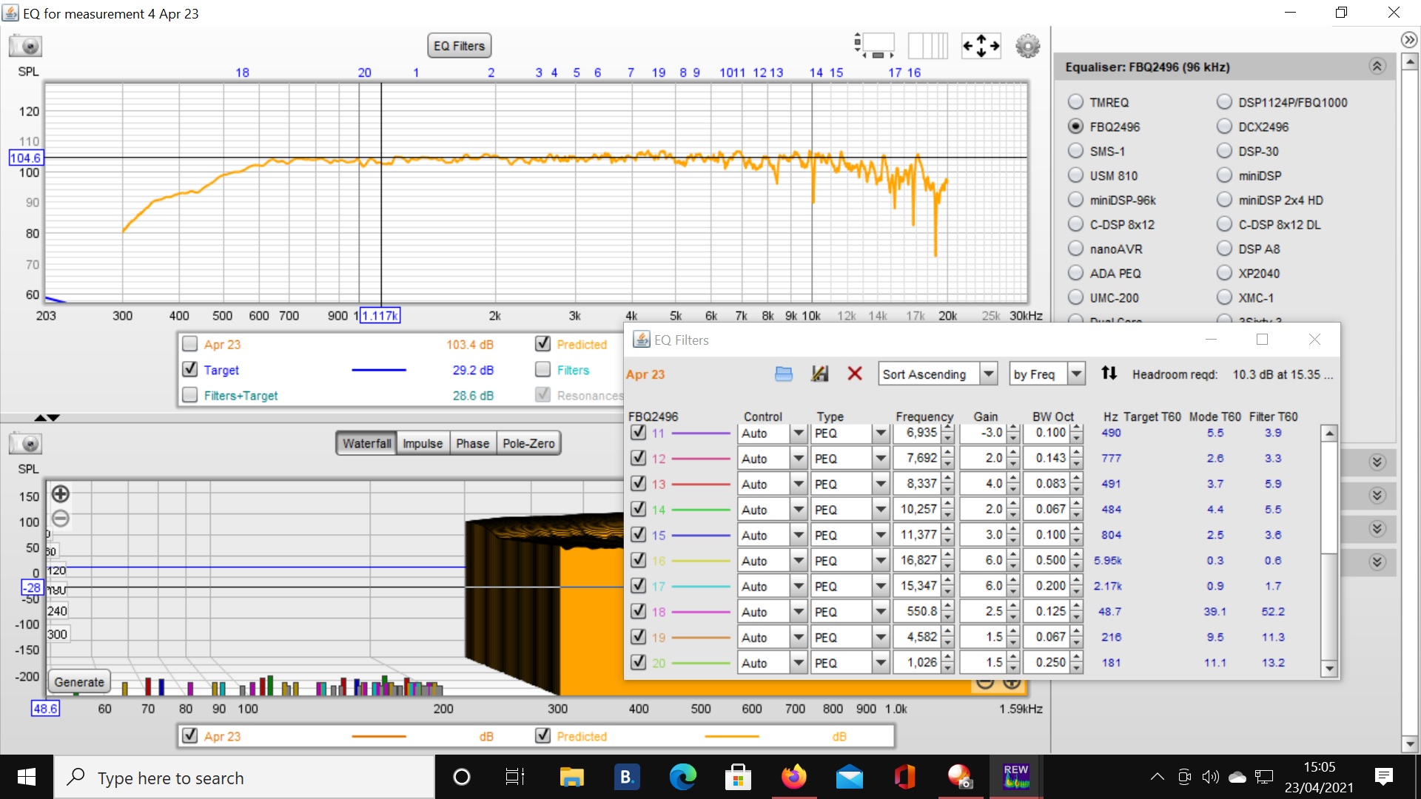Collapse the Equaliser panel section

tap(1377, 67)
